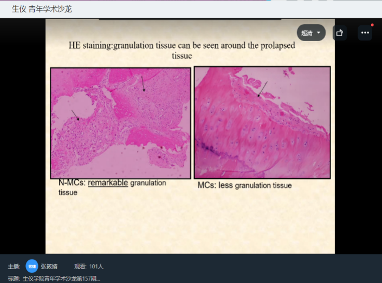Click the left N-MCs histology image
Viewport: 382px width, 283px height.
point(120,123)
